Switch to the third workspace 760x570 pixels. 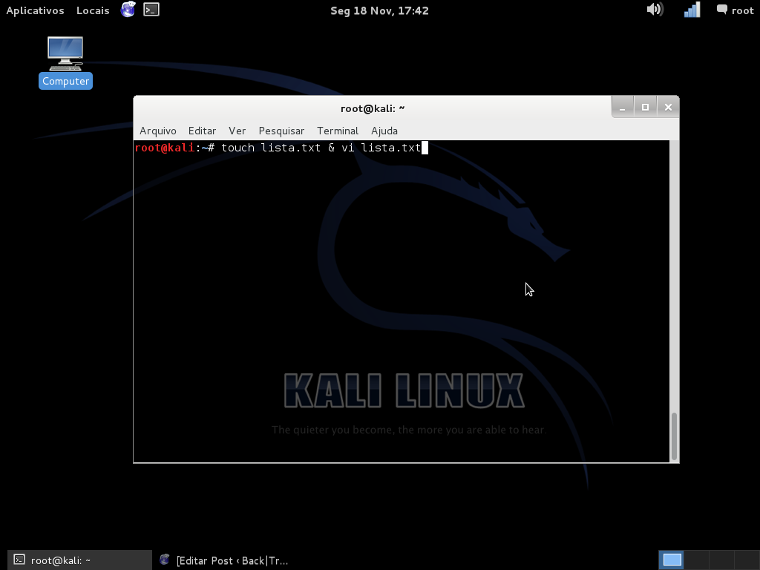(x=721, y=560)
